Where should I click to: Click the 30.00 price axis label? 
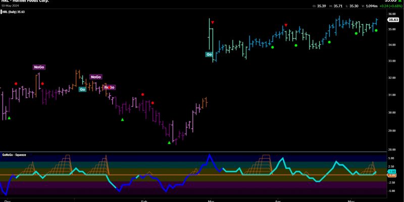coord(392,113)
